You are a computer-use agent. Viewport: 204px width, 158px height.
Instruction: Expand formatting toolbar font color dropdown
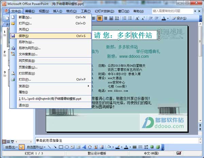tap(168, 18)
